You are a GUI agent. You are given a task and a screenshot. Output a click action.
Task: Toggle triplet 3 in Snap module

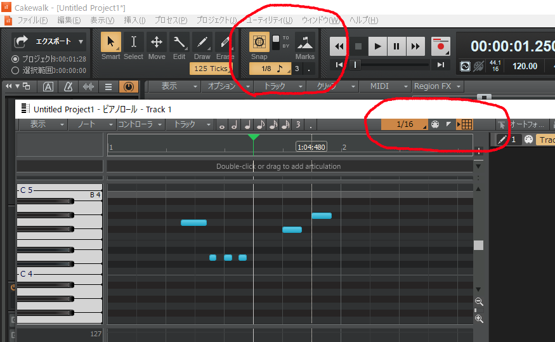[297, 69]
